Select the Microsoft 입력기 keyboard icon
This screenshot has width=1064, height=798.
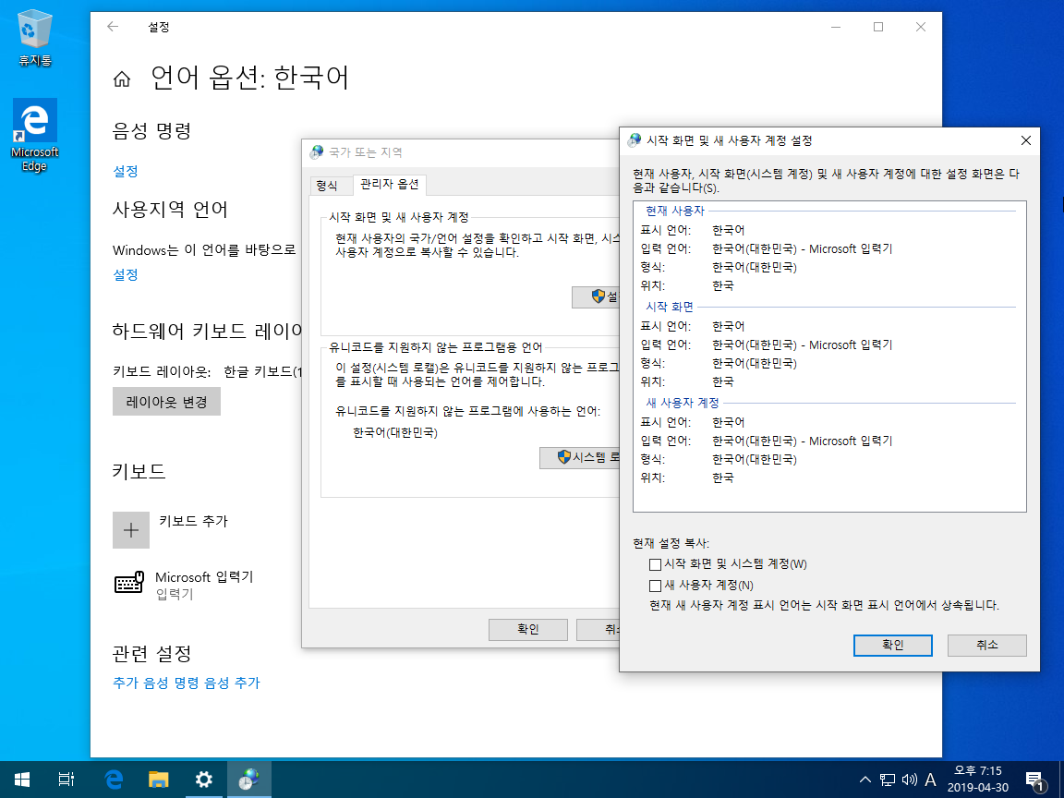pos(129,583)
